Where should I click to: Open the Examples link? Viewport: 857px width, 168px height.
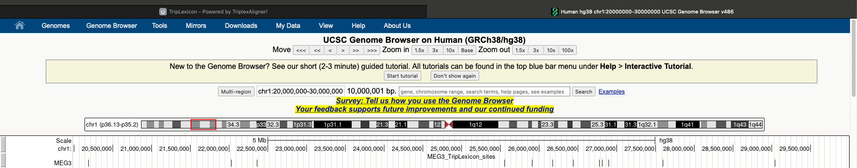[611, 92]
